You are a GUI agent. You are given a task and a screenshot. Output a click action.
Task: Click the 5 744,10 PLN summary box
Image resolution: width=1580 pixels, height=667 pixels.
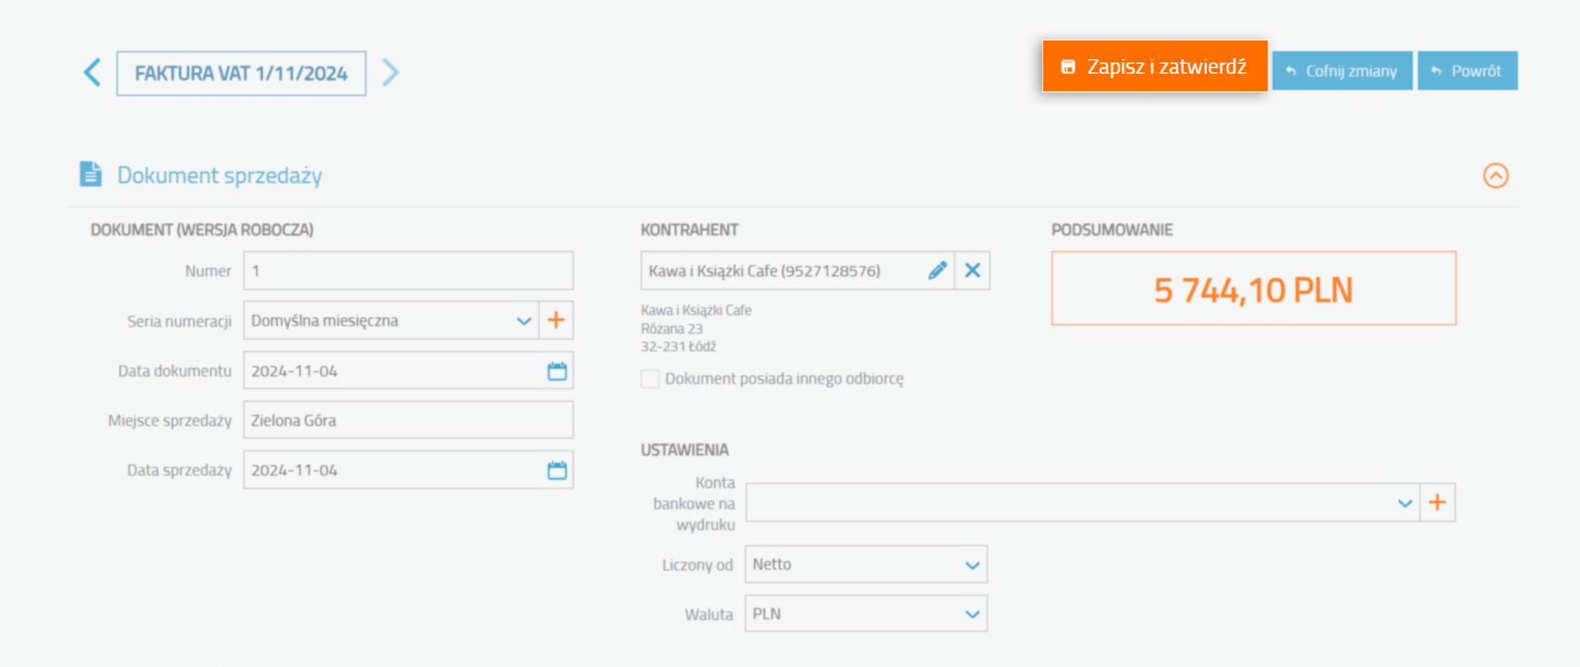1253,288
